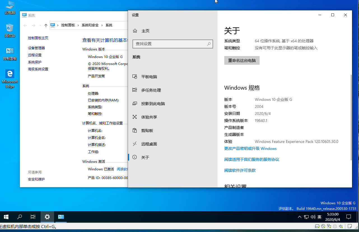Expand the breadcrumb arrow after 系统和安全
The height and width of the screenshot is (232, 359).
pyautogui.click(x=102, y=25)
